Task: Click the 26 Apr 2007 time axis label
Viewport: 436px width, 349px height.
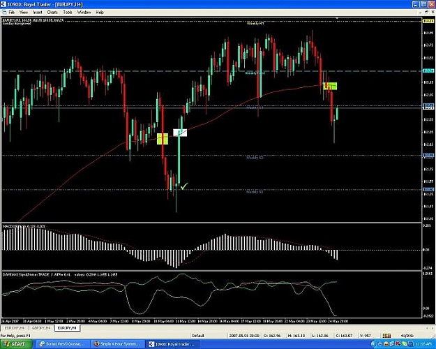Action: click(10, 321)
